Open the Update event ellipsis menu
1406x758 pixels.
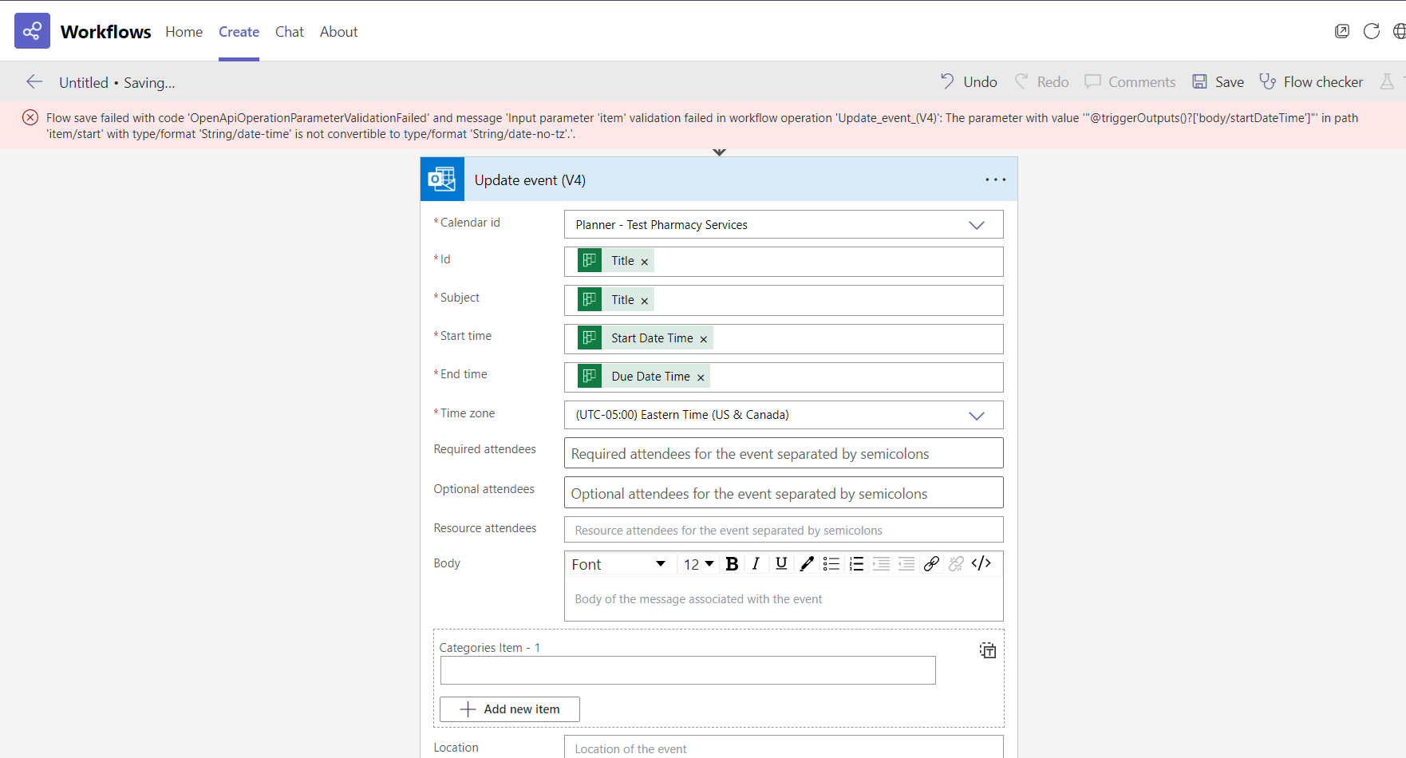pos(995,180)
